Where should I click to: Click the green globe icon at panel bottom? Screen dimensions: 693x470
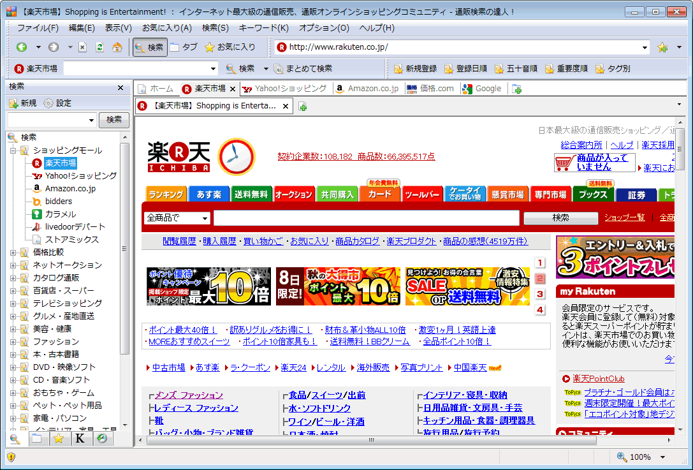tap(102, 439)
